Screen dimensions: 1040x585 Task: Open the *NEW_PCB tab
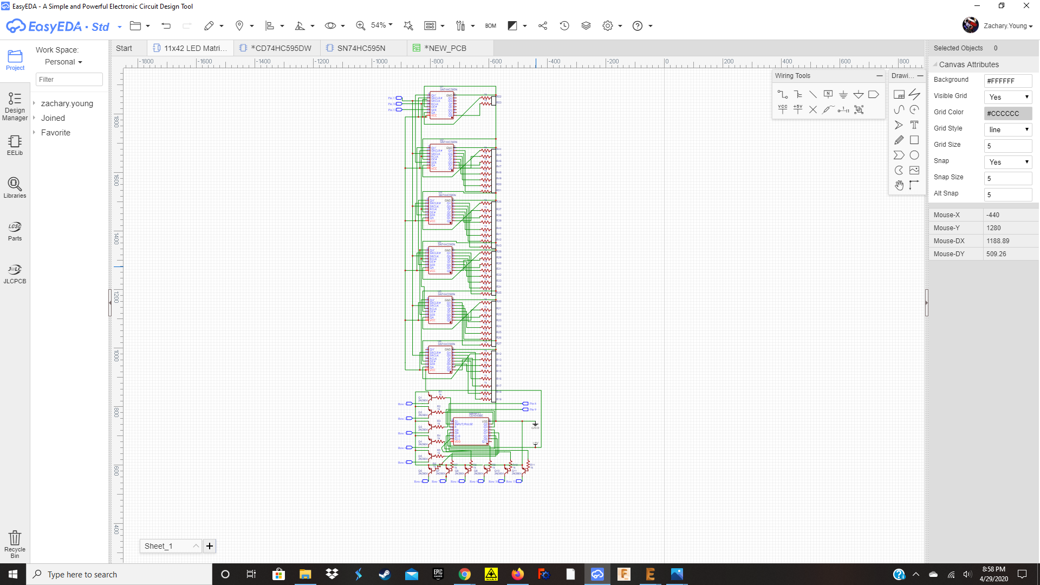[446, 48]
